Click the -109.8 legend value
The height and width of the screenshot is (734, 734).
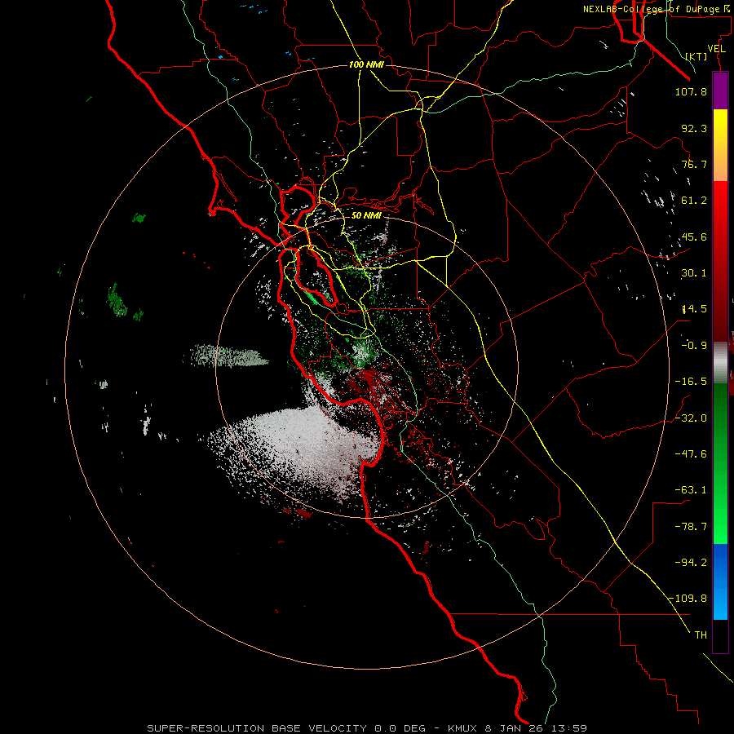coord(688,599)
